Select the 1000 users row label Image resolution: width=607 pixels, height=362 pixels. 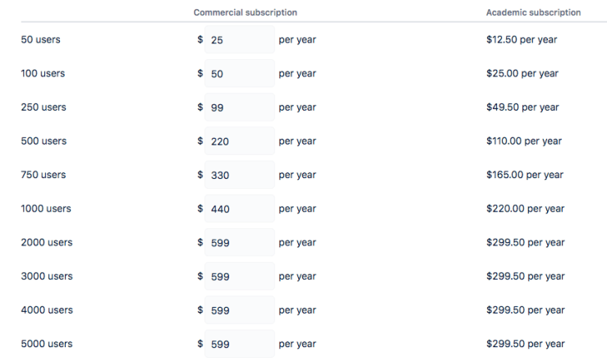[x=46, y=208]
